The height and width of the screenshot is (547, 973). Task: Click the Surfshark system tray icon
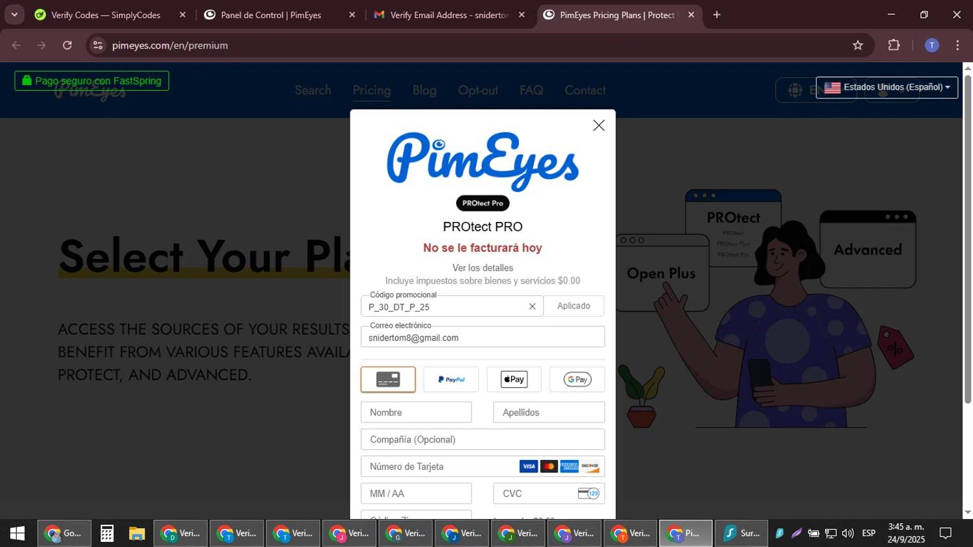[779, 533]
